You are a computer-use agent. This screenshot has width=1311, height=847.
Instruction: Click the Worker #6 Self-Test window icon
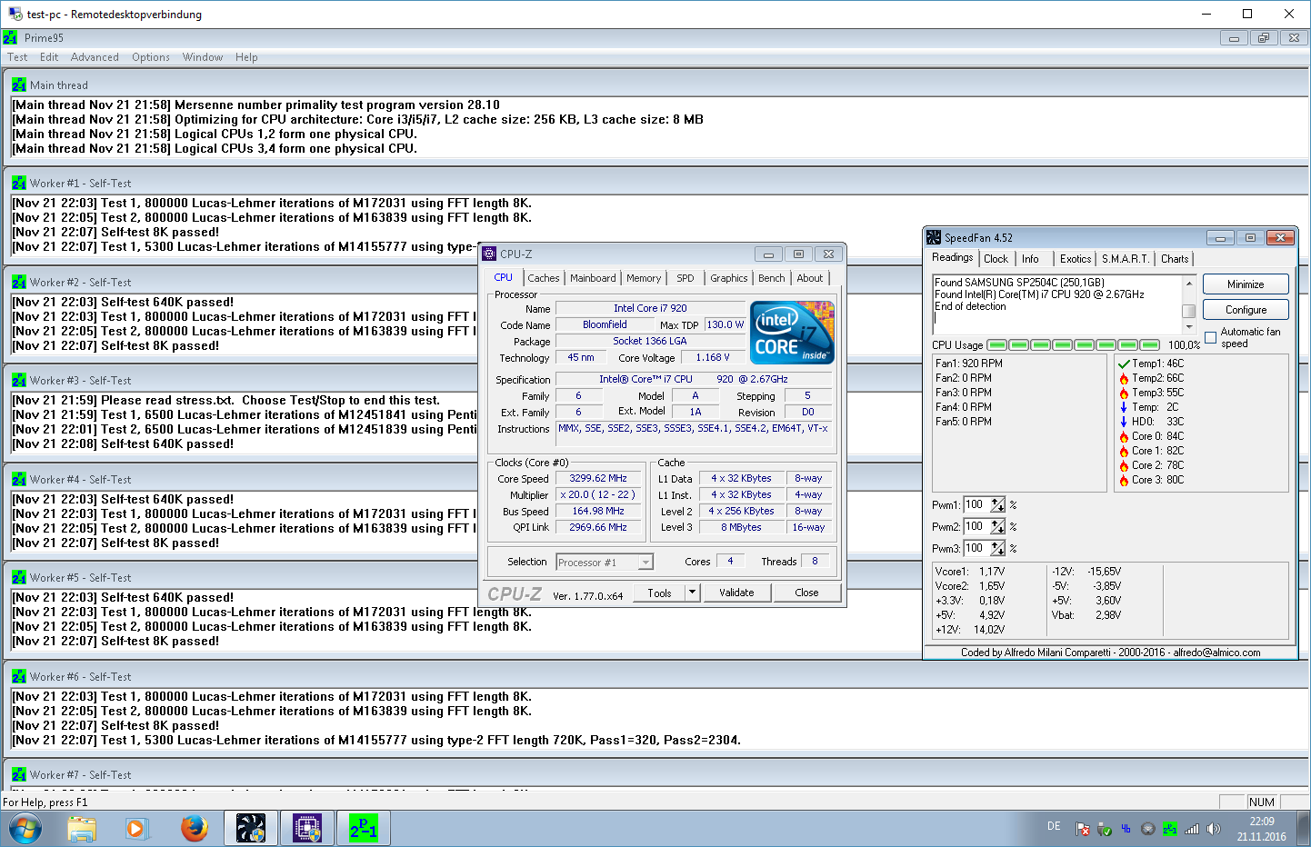pyautogui.click(x=19, y=676)
